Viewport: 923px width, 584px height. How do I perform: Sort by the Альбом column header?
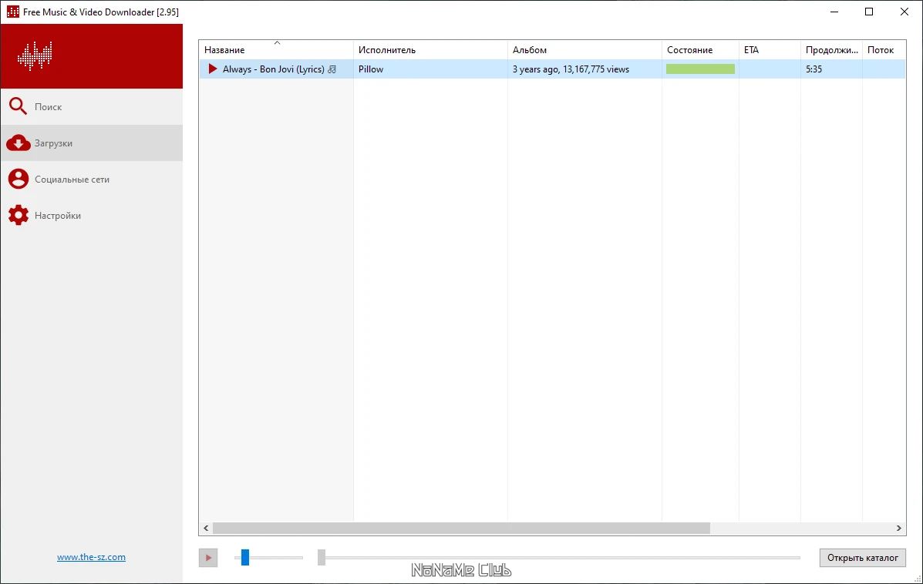click(x=584, y=50)
